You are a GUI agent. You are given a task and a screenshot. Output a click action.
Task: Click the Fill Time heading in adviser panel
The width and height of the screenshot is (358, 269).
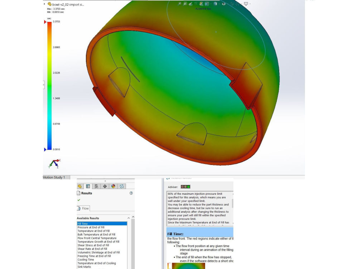(x=175, y=234)
